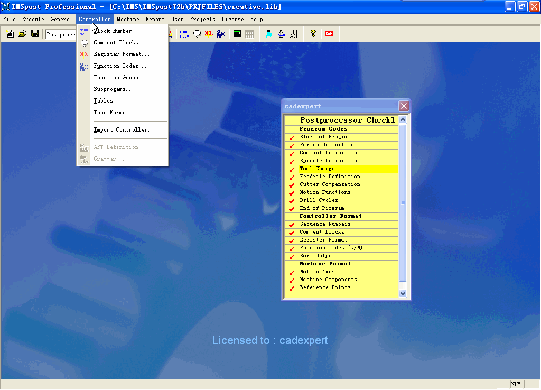Open the User menu
This screenshot has height=390, width=541.
(x=177, y=20)
